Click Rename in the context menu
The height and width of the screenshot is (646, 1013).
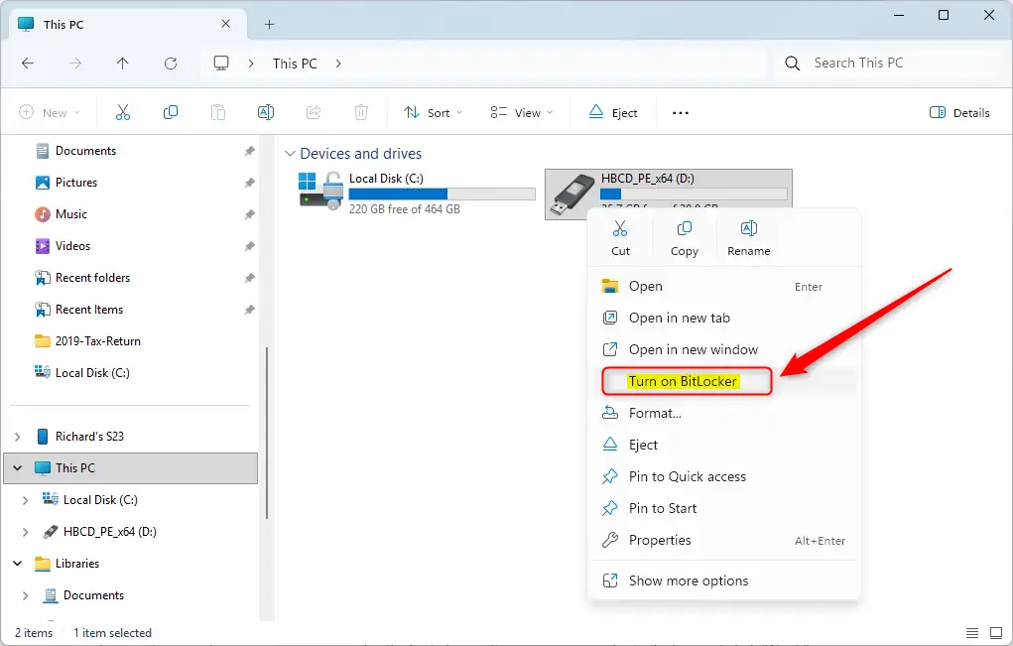(749, 238)
